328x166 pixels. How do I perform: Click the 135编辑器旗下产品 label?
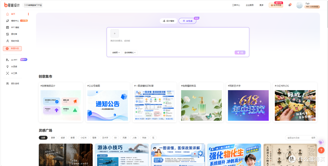click(x=33, y=5)
